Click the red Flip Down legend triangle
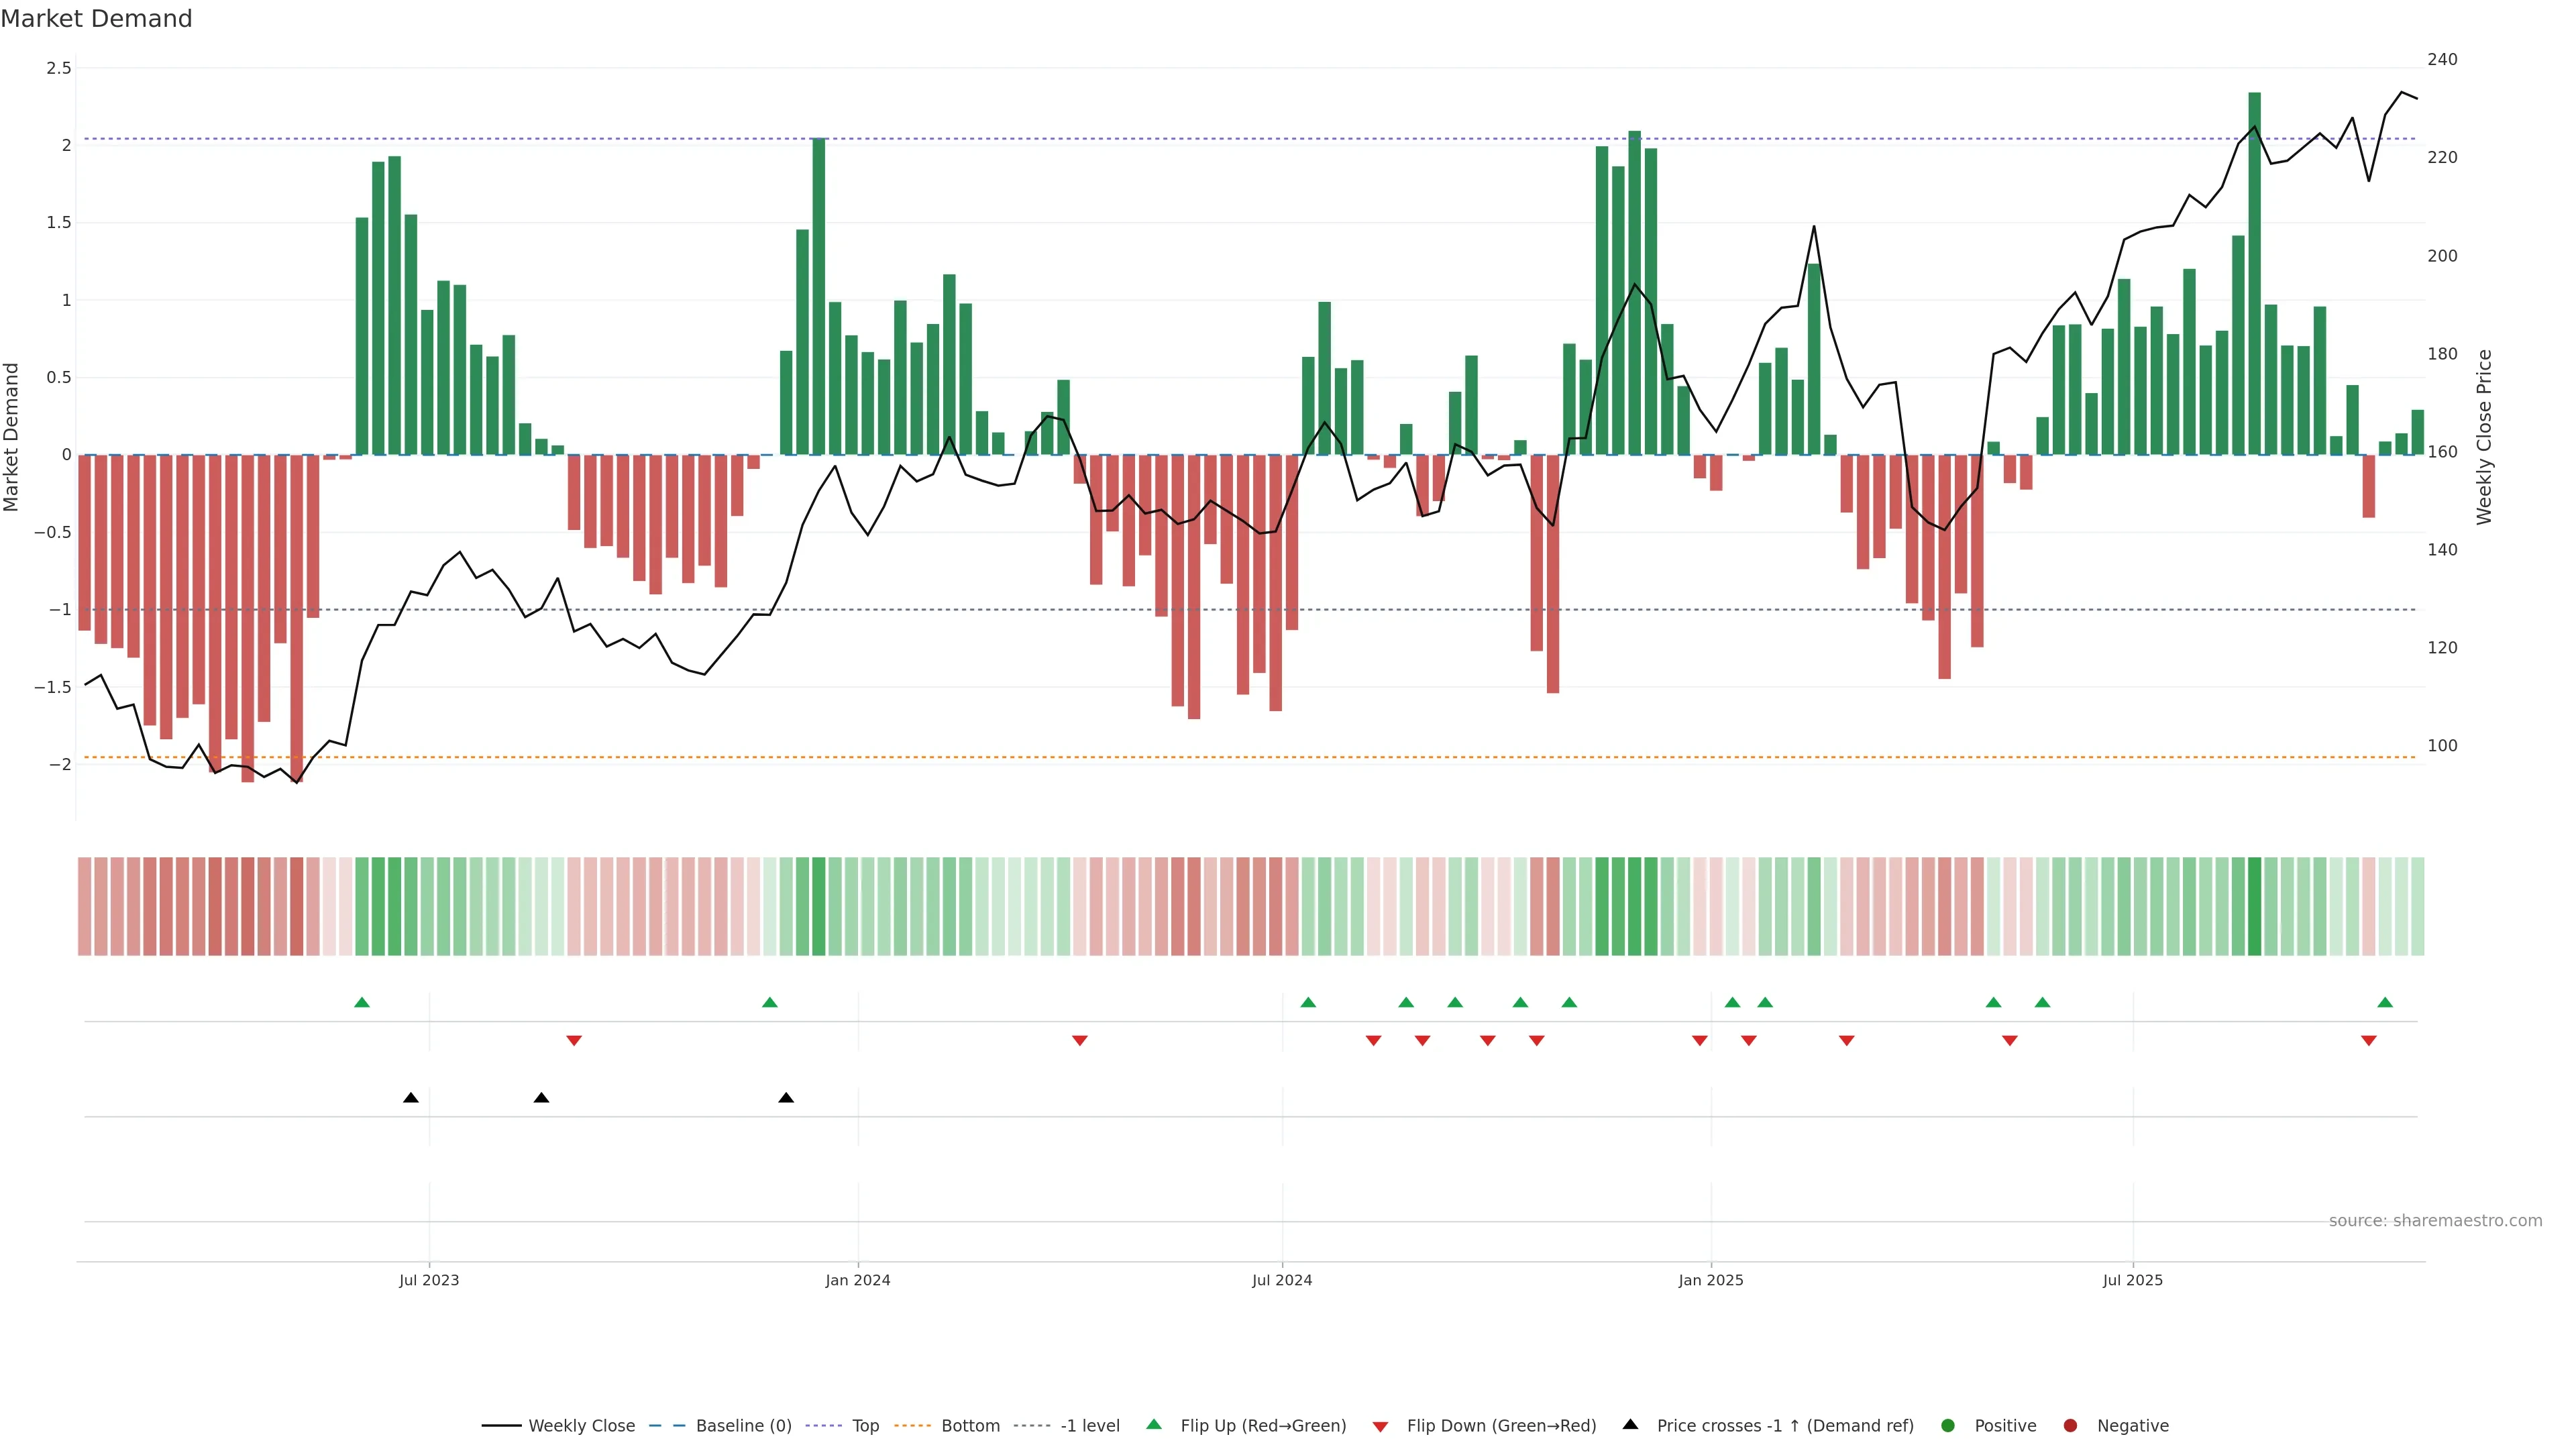2576x1449 pixels. (x=1380, y=1427)
